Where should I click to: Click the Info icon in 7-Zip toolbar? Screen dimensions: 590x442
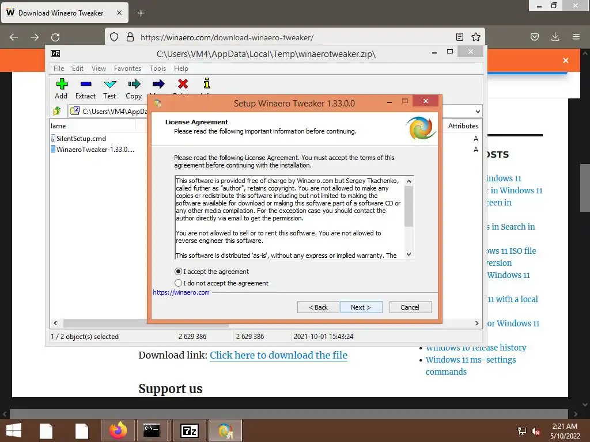(x=207, y=83)
